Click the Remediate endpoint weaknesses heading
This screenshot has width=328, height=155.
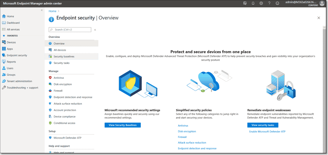tap(269, 110)
